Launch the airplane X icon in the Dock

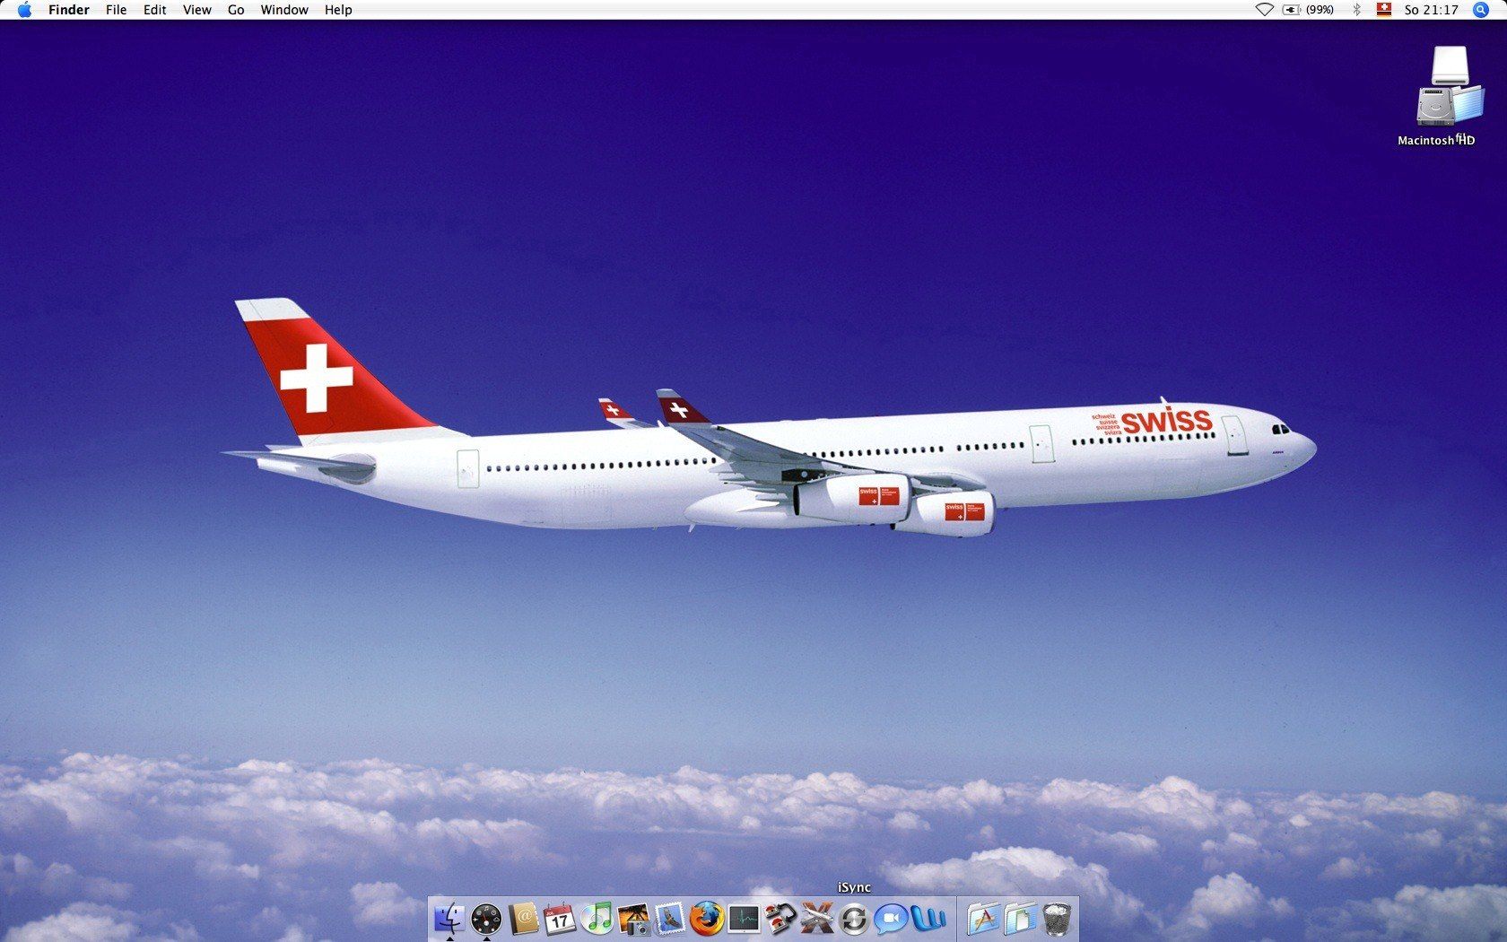[x=817, y=919]
